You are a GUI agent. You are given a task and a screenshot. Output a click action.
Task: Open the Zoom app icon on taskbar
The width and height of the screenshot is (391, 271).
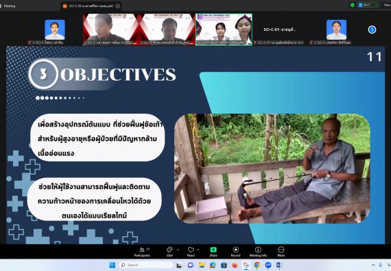268,266
